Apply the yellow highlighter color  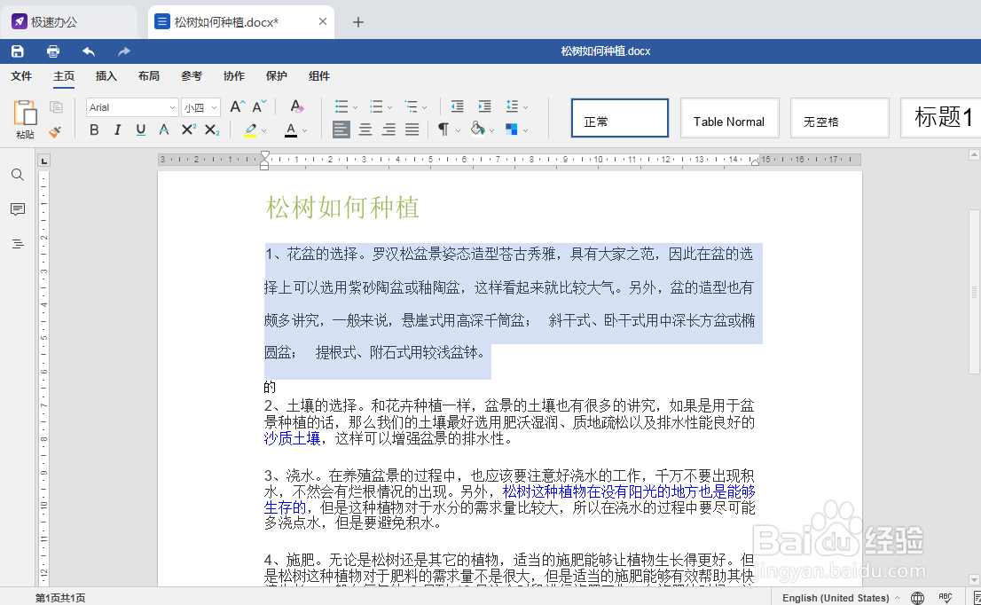[250, 130]
